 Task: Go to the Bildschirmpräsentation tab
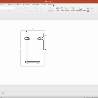(14, 5)
